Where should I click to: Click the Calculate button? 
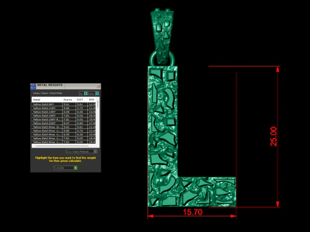point(65,168)
